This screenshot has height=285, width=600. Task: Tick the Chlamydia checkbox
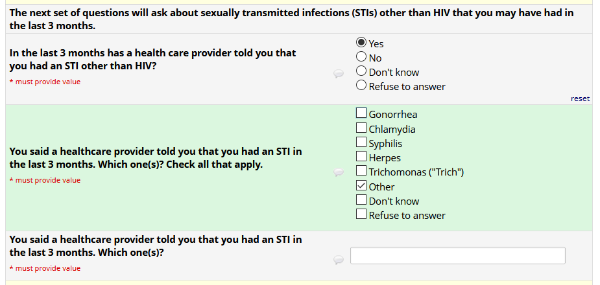pos(362,129)
